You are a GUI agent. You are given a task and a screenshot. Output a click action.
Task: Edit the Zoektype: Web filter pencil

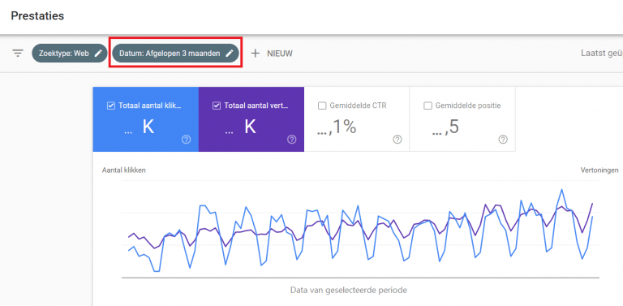click(x=98, y=54)
